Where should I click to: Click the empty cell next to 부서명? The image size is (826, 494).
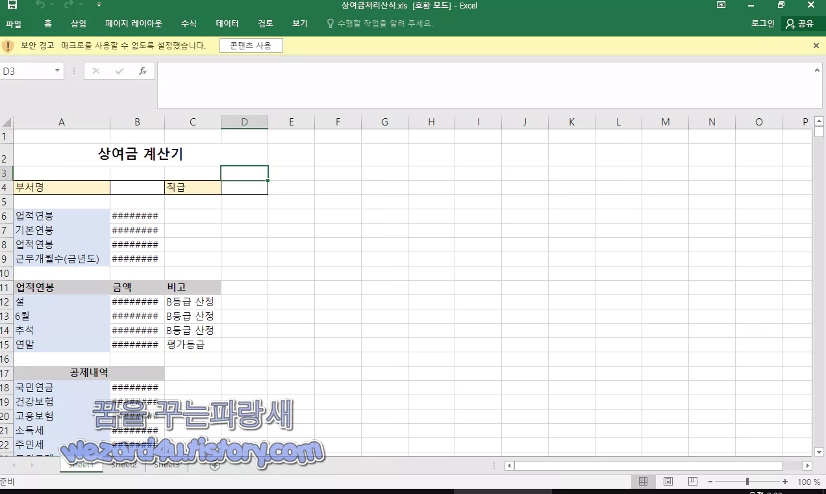coord(137,187)
